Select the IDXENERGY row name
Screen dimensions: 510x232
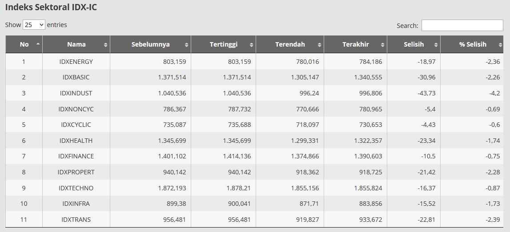pos(76,62)
